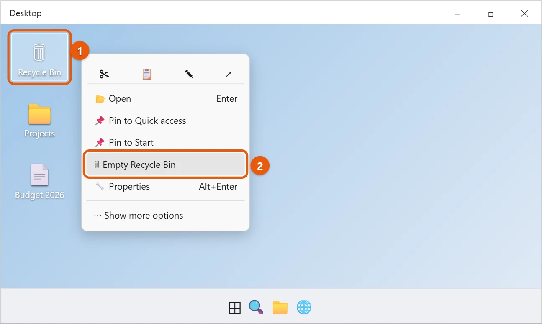Click the Share arrow icon

tap(228, 74)
